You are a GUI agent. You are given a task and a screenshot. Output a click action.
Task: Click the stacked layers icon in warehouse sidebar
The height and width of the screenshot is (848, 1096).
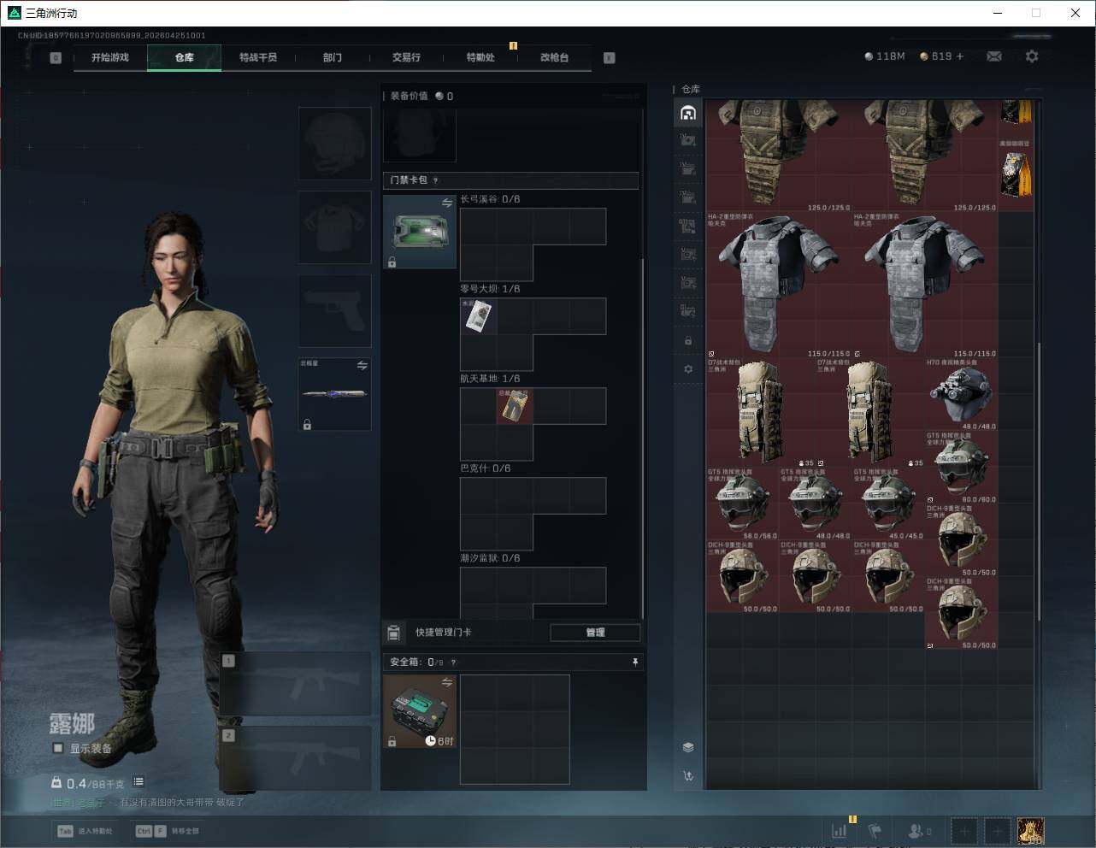[x=688, y=747]
